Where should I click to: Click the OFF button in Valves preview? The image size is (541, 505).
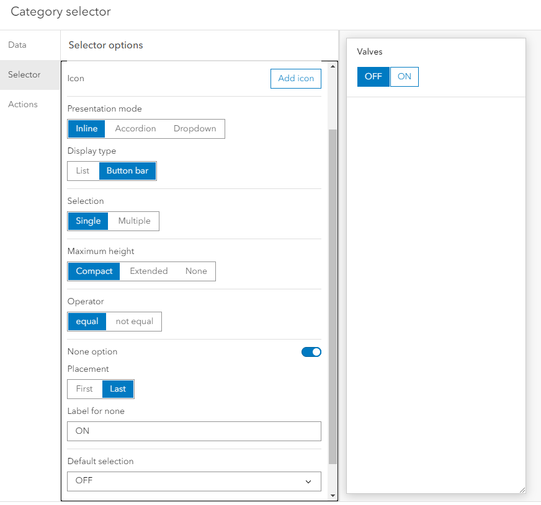click(373, 76)
